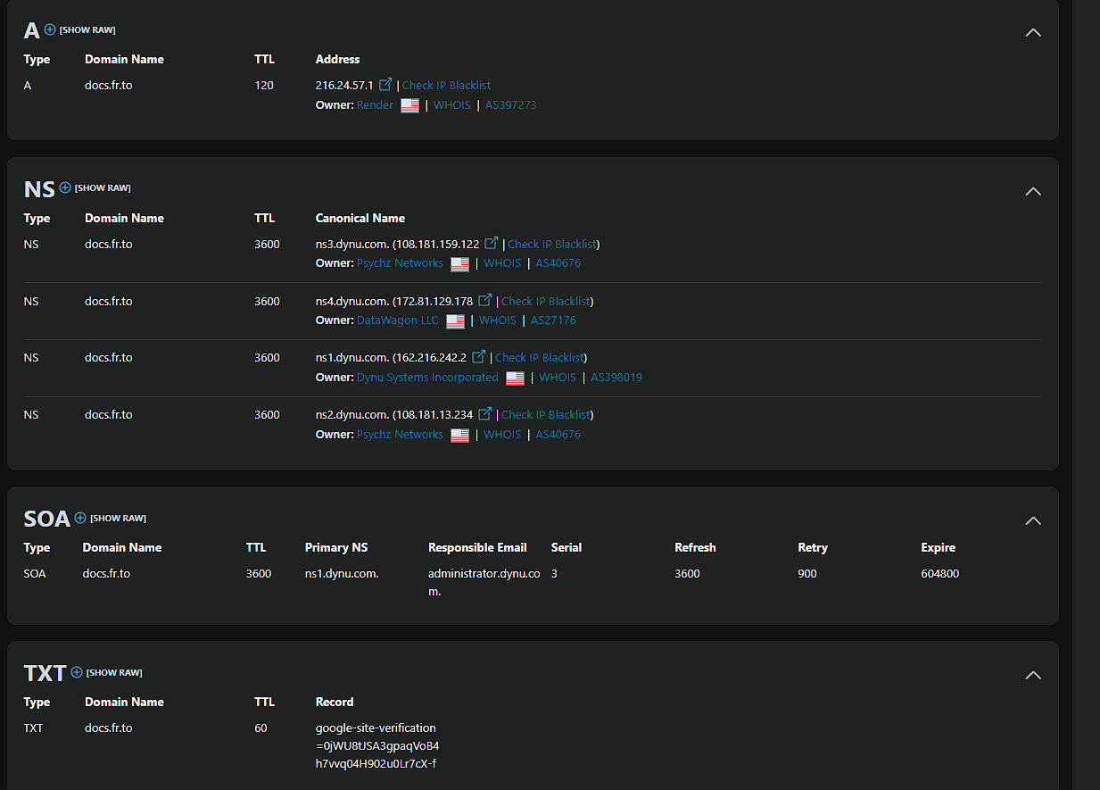Open the Render owner link
The image size is (1100, 790).
[375, 105]
